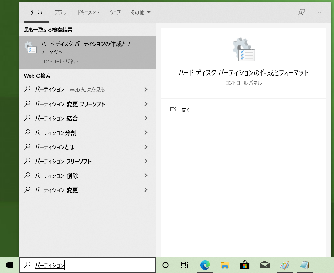Expand パーティション 結合 arrow
Viewport: 334px width, 273px height.
146,118
